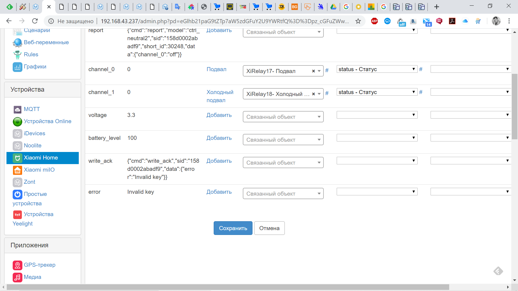Image resolution: width=518 pixels, height=291 pixels.
Task: Click the Графики chart icon
Action: pos(18,67)
